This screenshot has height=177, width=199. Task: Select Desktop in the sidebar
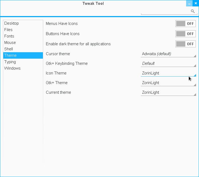click(12, 23)
